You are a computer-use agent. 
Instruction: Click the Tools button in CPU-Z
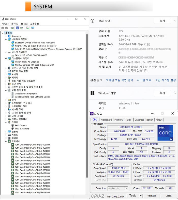(x=133, y=195)
